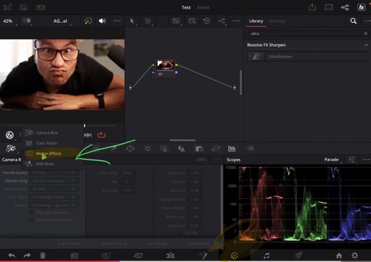Screen dimensions: 371x262
Task: Open the Fusion page wand icon
Action: pyautogui.click(x=203, y=255)
